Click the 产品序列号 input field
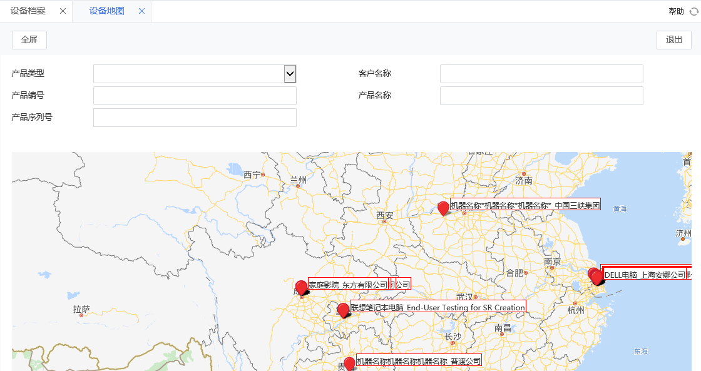701x371 pixels. click(x=195, y=117)
